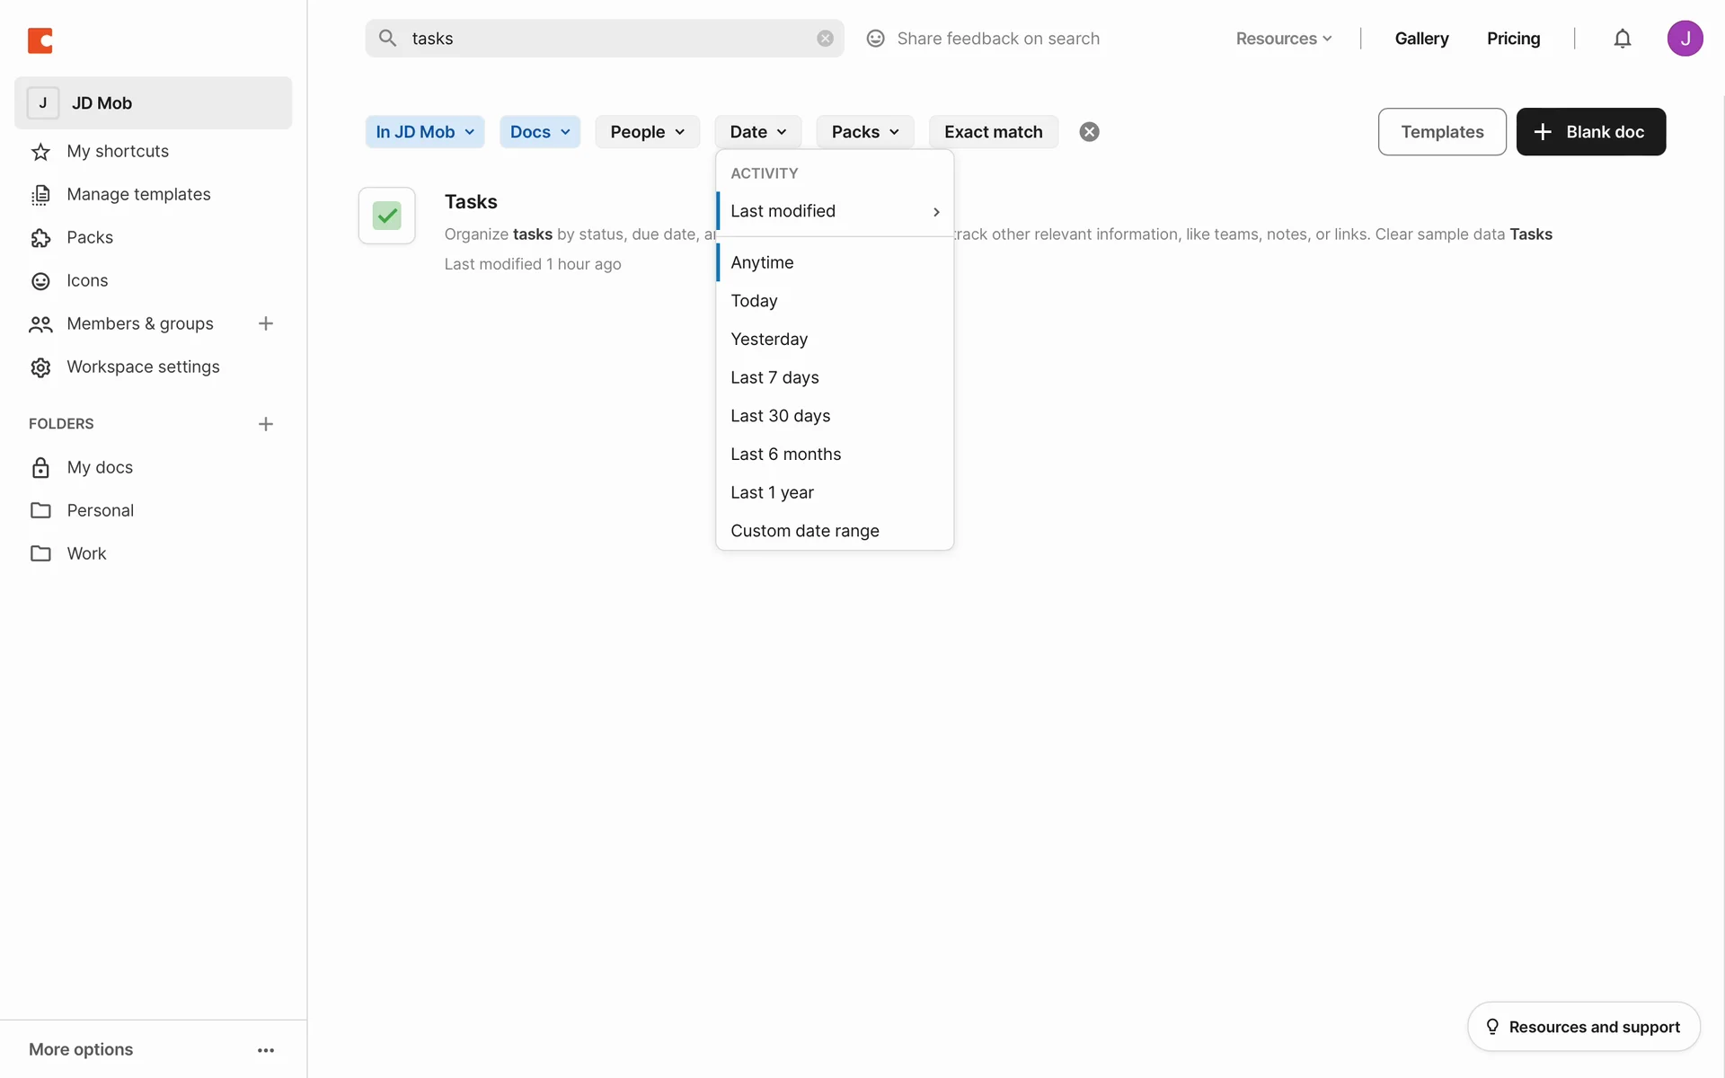
Task: Toggle the Exact match filter
Action: [x=993, y=132]
